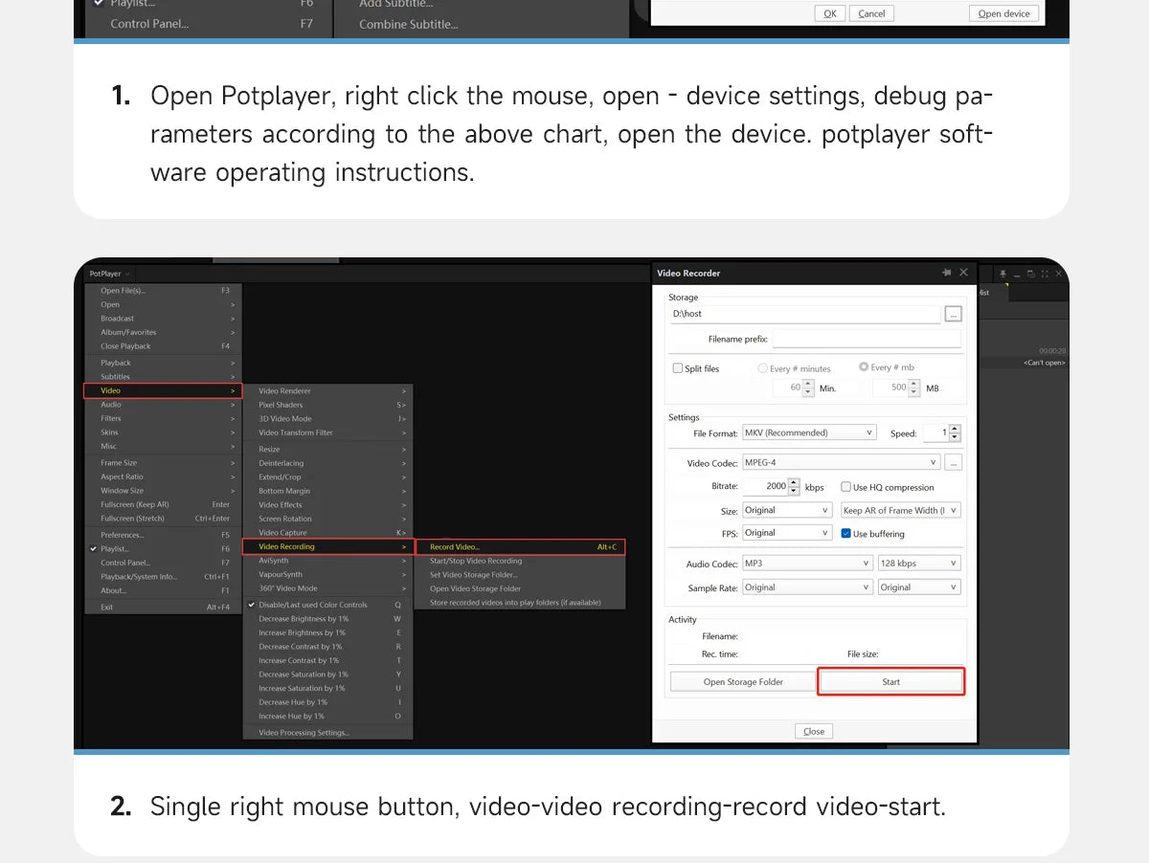Click the Bitrate value field
The width and height of the screenshot is (1149, 863).
(x=766, y=486)
